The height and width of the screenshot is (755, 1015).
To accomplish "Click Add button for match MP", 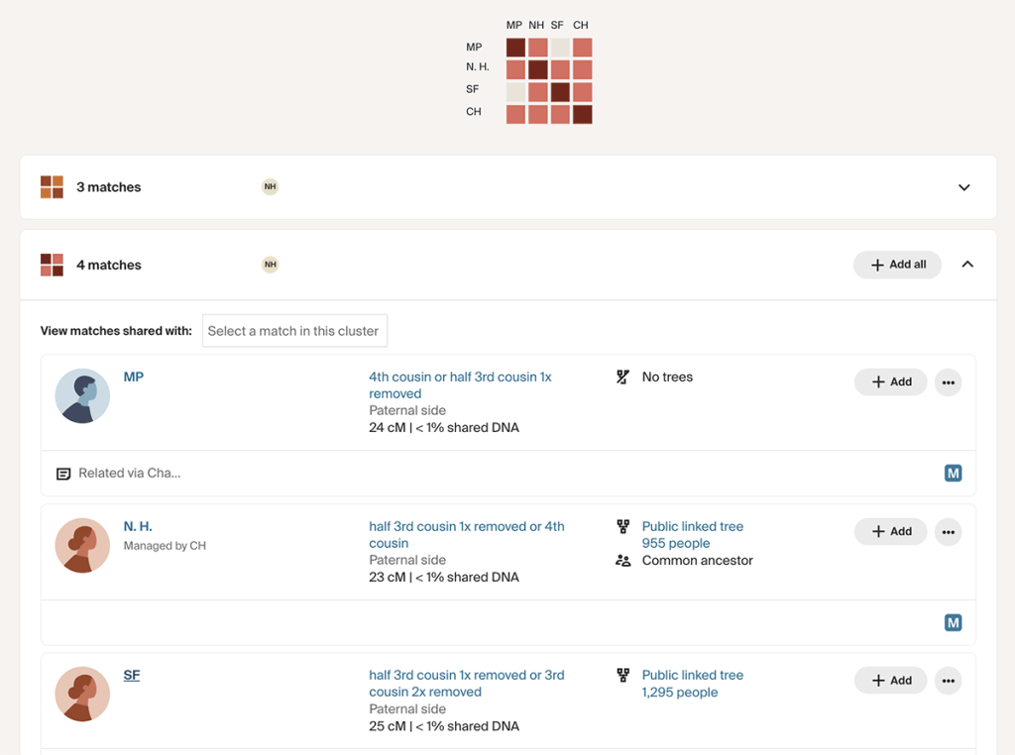I will [890, 382].
